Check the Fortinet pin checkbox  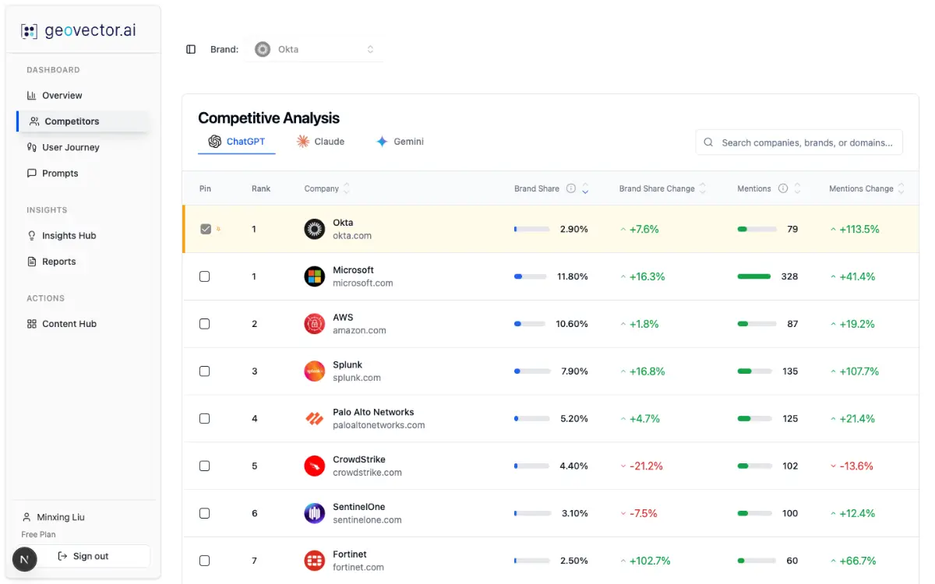(205, 561)
